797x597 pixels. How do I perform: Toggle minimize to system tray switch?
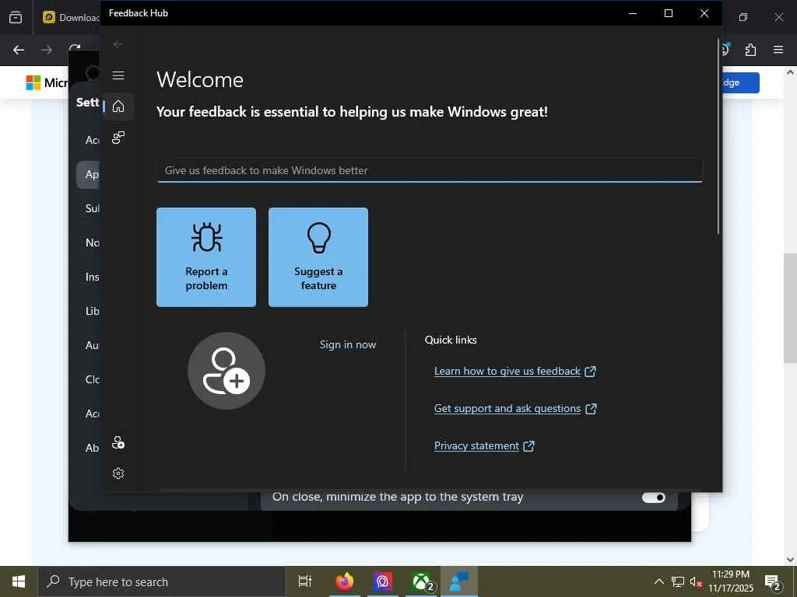point(653,497)
